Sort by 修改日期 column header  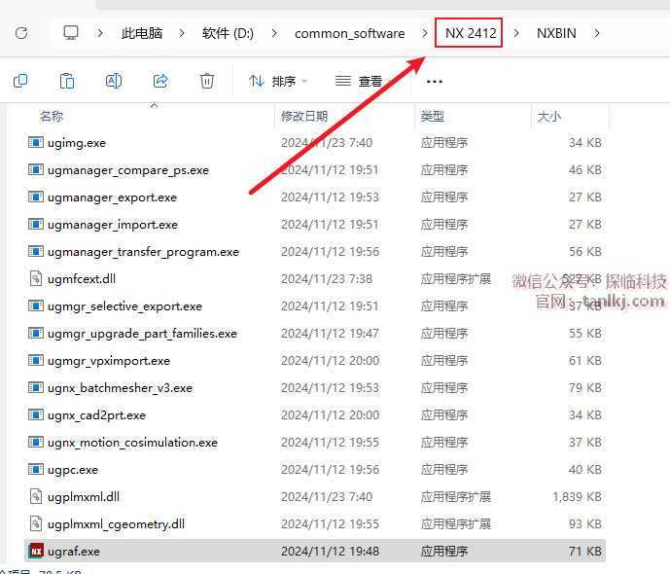click(304, 116)
